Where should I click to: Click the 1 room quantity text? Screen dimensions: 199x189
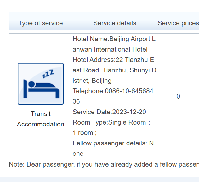85,133
